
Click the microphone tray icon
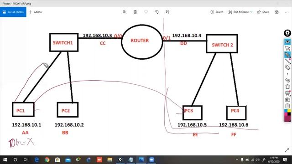click(242, 160)
